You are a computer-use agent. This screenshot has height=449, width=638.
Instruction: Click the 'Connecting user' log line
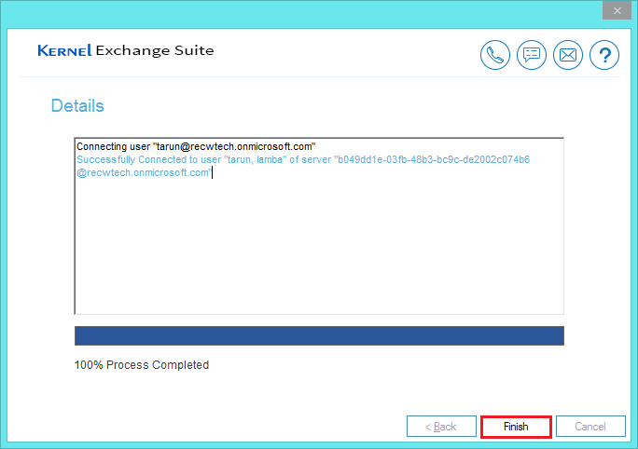[x=196, y=146]
